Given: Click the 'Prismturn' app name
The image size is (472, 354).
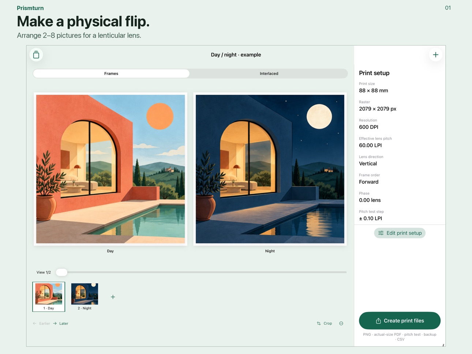Looking at the screenshot, I should click(x=30, y=8).
